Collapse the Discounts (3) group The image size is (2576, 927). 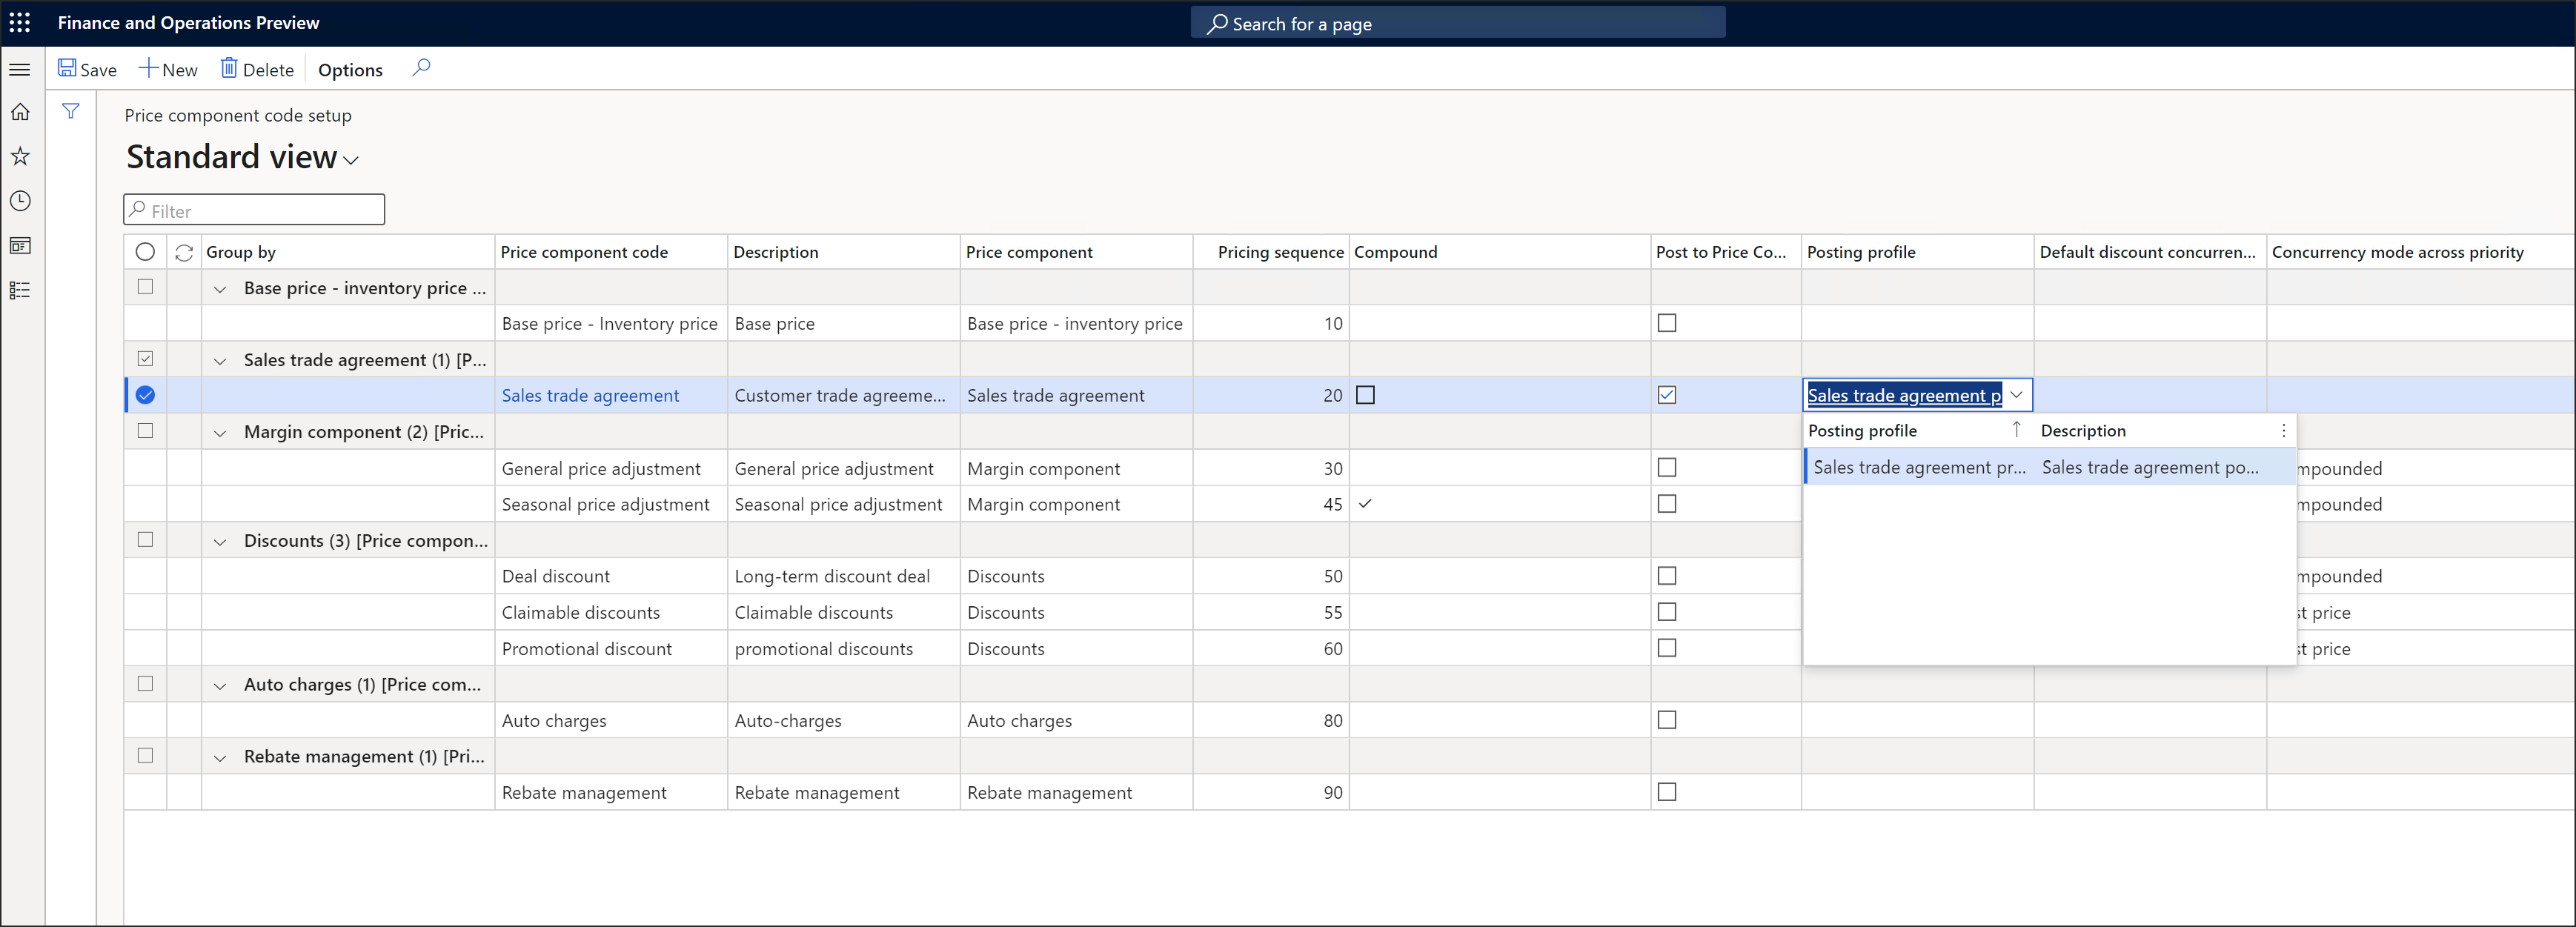(x=220, y=540)
